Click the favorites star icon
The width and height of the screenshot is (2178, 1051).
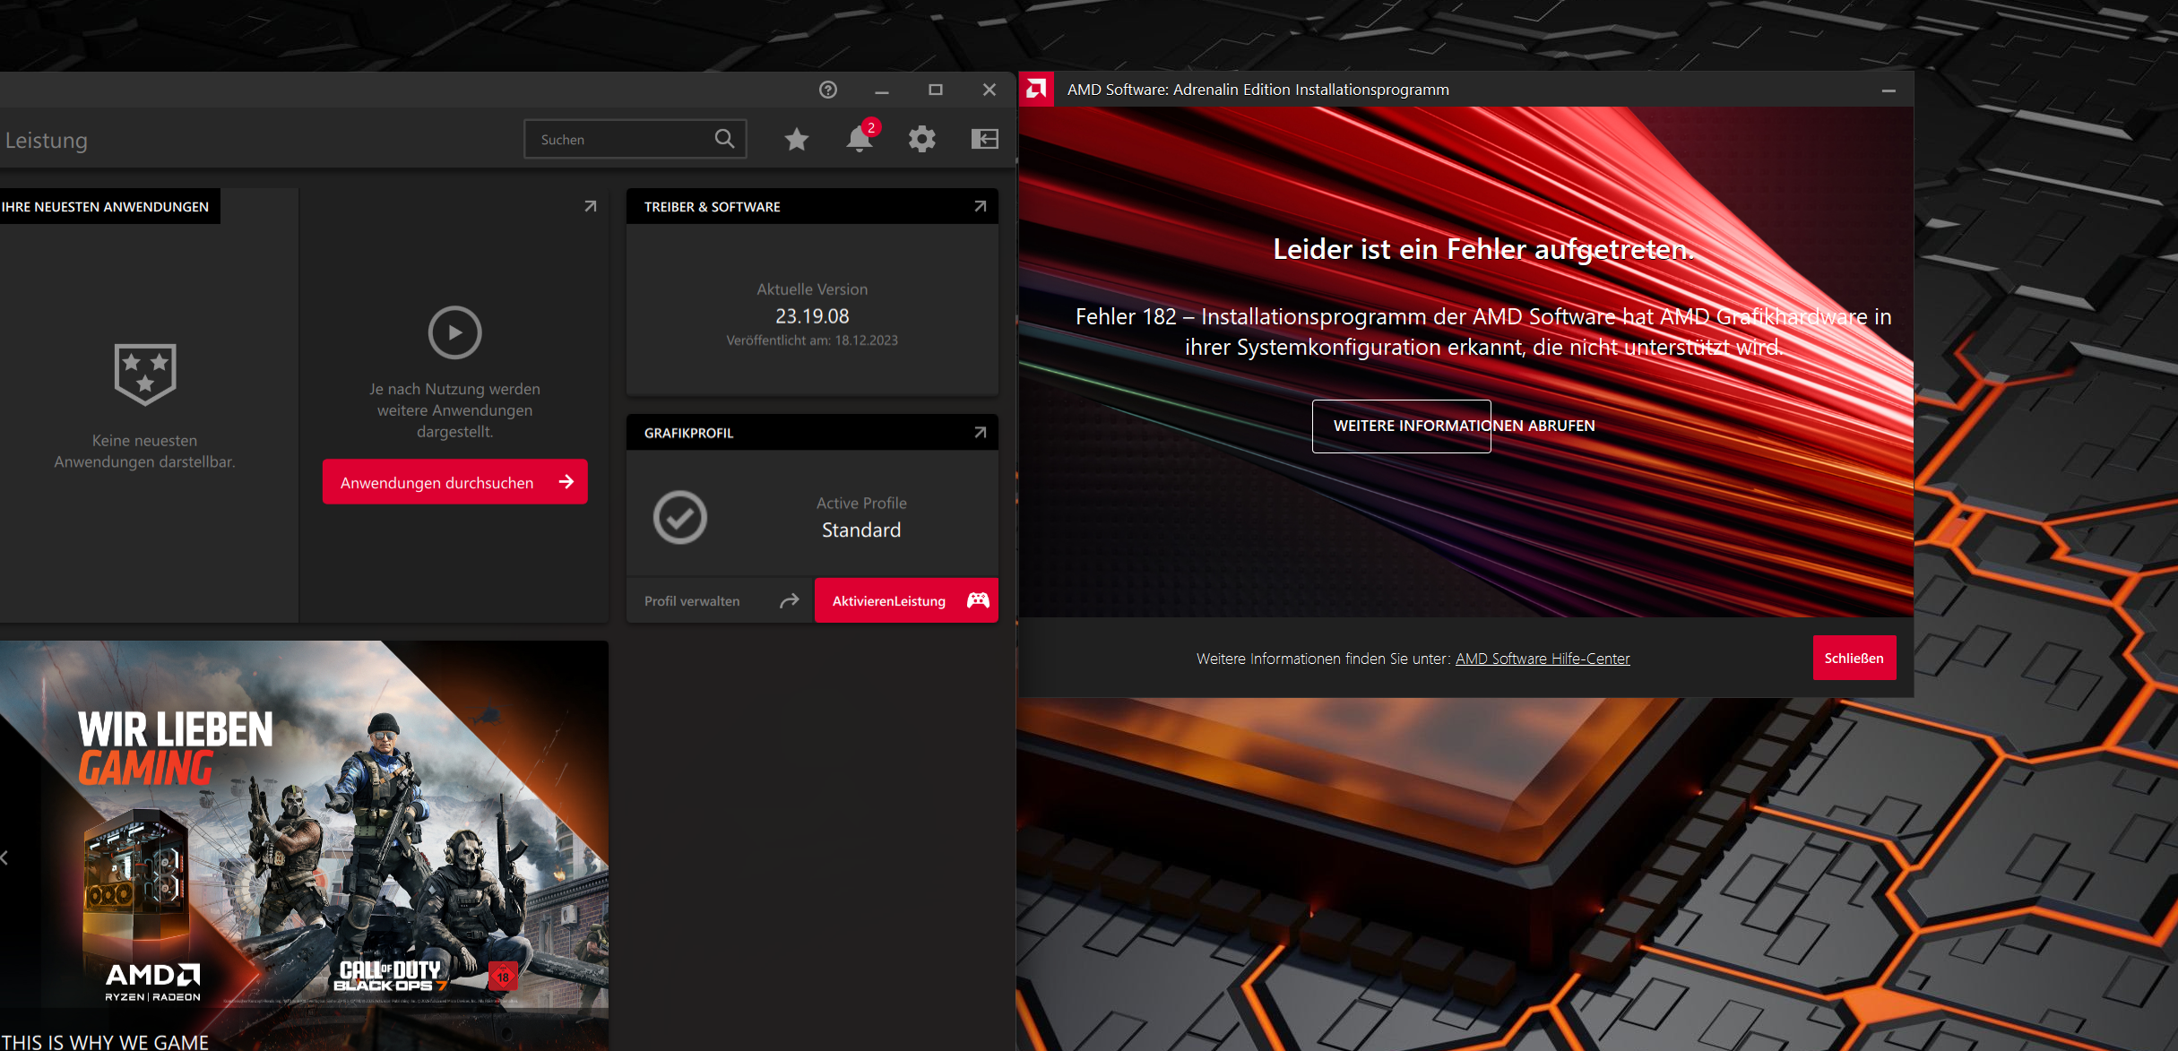796,139
